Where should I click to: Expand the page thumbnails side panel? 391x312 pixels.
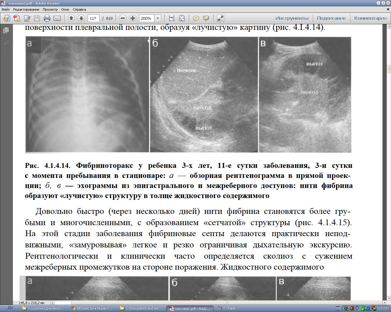6,30
